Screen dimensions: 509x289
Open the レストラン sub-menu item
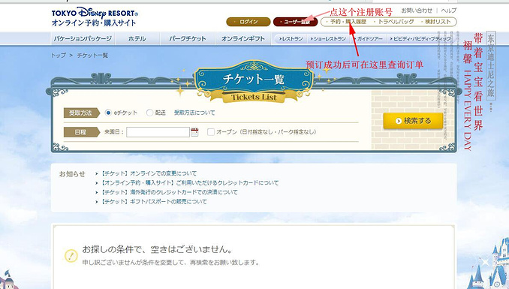point(291,38)
